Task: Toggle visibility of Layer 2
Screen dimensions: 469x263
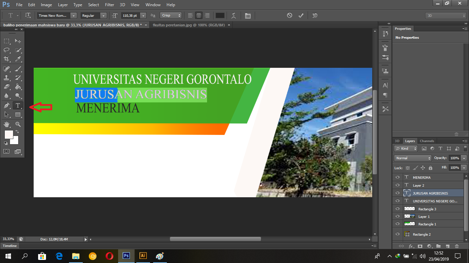Action: click(397, 185)
